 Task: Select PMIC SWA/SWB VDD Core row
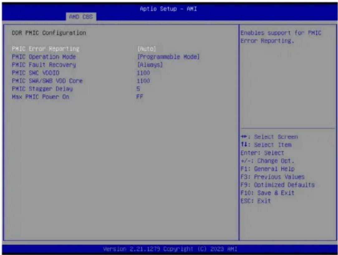47,81
